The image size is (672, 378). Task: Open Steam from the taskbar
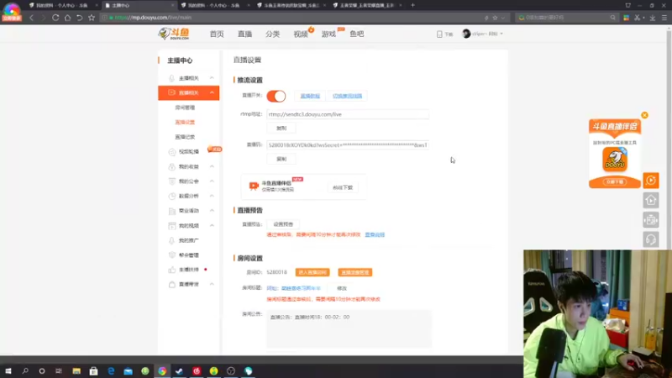(x=179, y=370)
